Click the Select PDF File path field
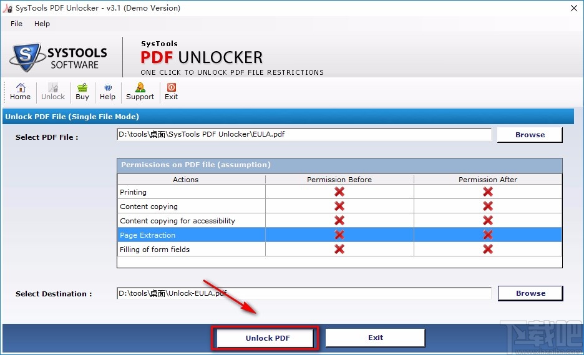584x355 pixels. tap(304, 135)
